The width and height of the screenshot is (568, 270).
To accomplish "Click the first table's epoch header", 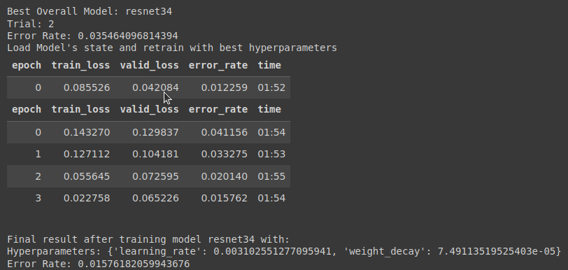I will pos(27,65).
